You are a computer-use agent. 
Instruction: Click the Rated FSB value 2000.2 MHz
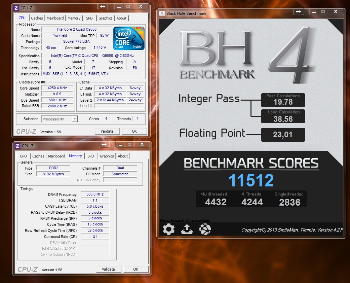pos(57,106)
